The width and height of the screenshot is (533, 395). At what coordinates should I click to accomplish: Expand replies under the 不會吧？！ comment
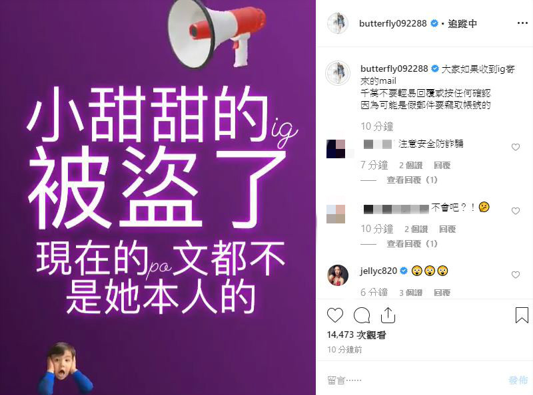coord(412,243)
